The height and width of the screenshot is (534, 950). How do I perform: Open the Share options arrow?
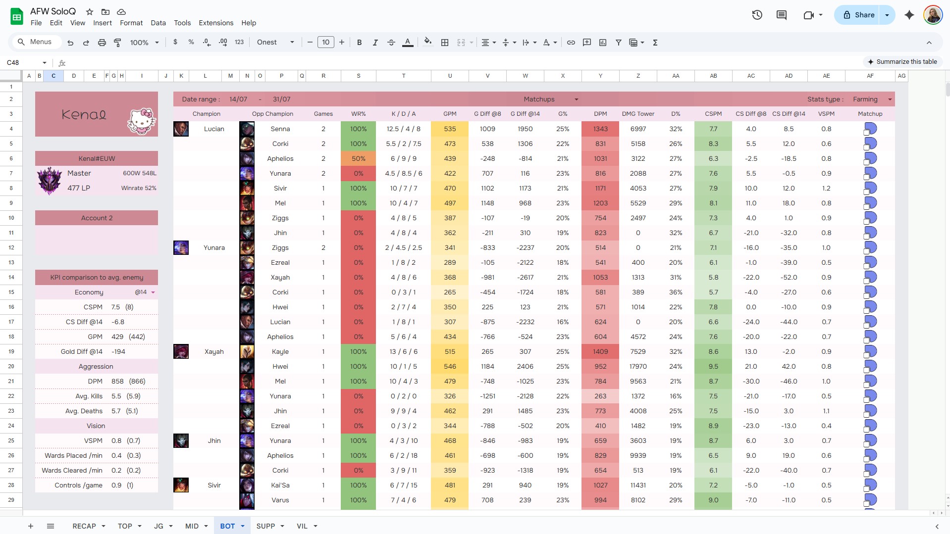pyautogui.click(x=887, y=15)
